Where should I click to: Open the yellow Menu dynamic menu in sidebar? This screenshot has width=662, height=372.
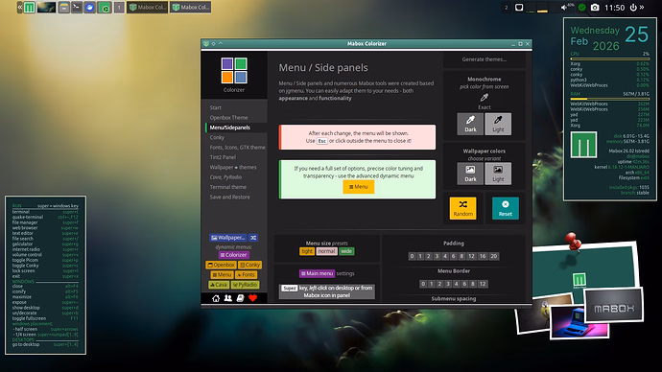click(222, 275)
